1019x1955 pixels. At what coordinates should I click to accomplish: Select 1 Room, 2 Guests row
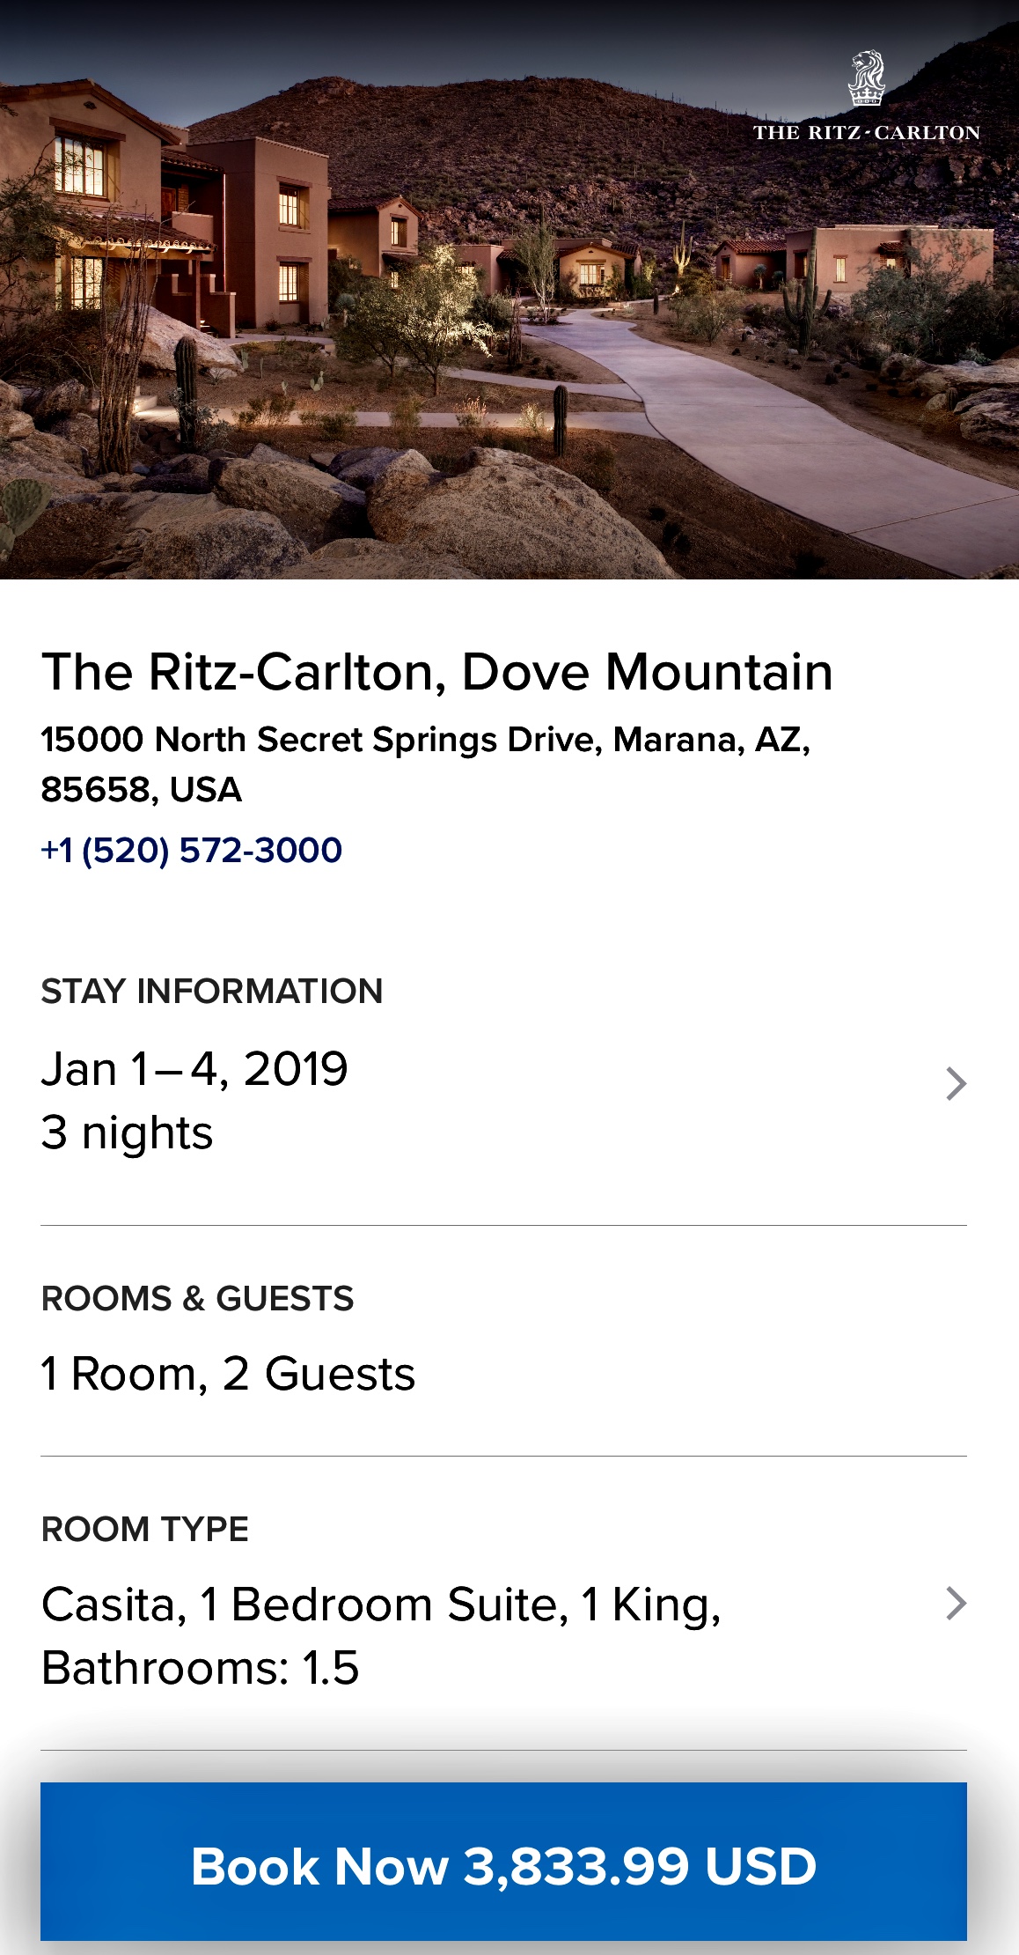(x=228, y=1374)
